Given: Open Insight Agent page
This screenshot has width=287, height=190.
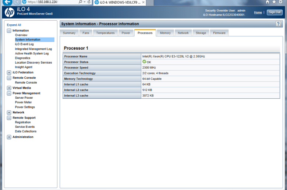Looking at the screenshot, I should 24,67.
